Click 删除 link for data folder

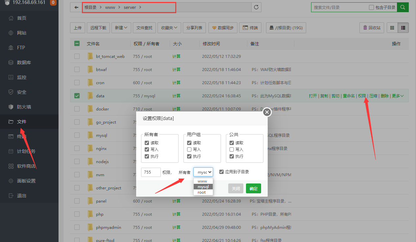pyautogui.click(x=384, y=96)
